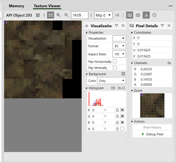
Task: Click the V value 0.015625
Action: pos(144,56)
